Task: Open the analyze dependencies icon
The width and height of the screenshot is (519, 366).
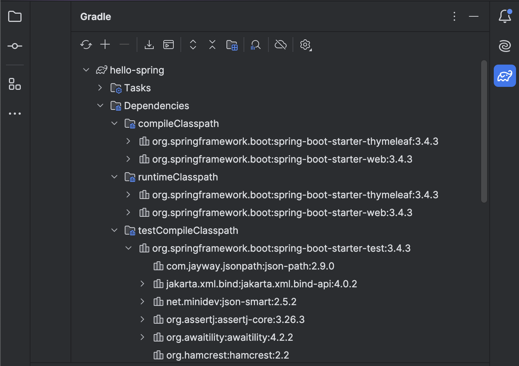Action: [256, 45]
